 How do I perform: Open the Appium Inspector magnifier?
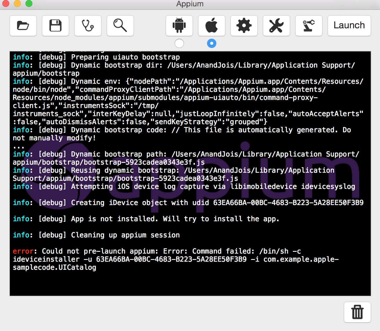pyautogui.click(x=120, y=26)
